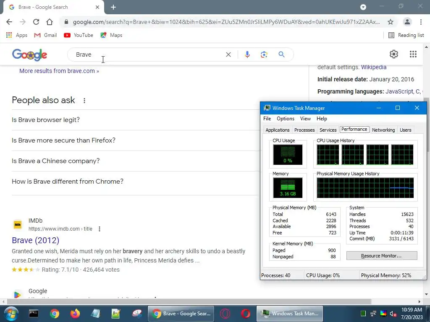Open the Task Manager Help menu
Screen dimensions: 430x322
pyautogui.click(x=322, y=119)
